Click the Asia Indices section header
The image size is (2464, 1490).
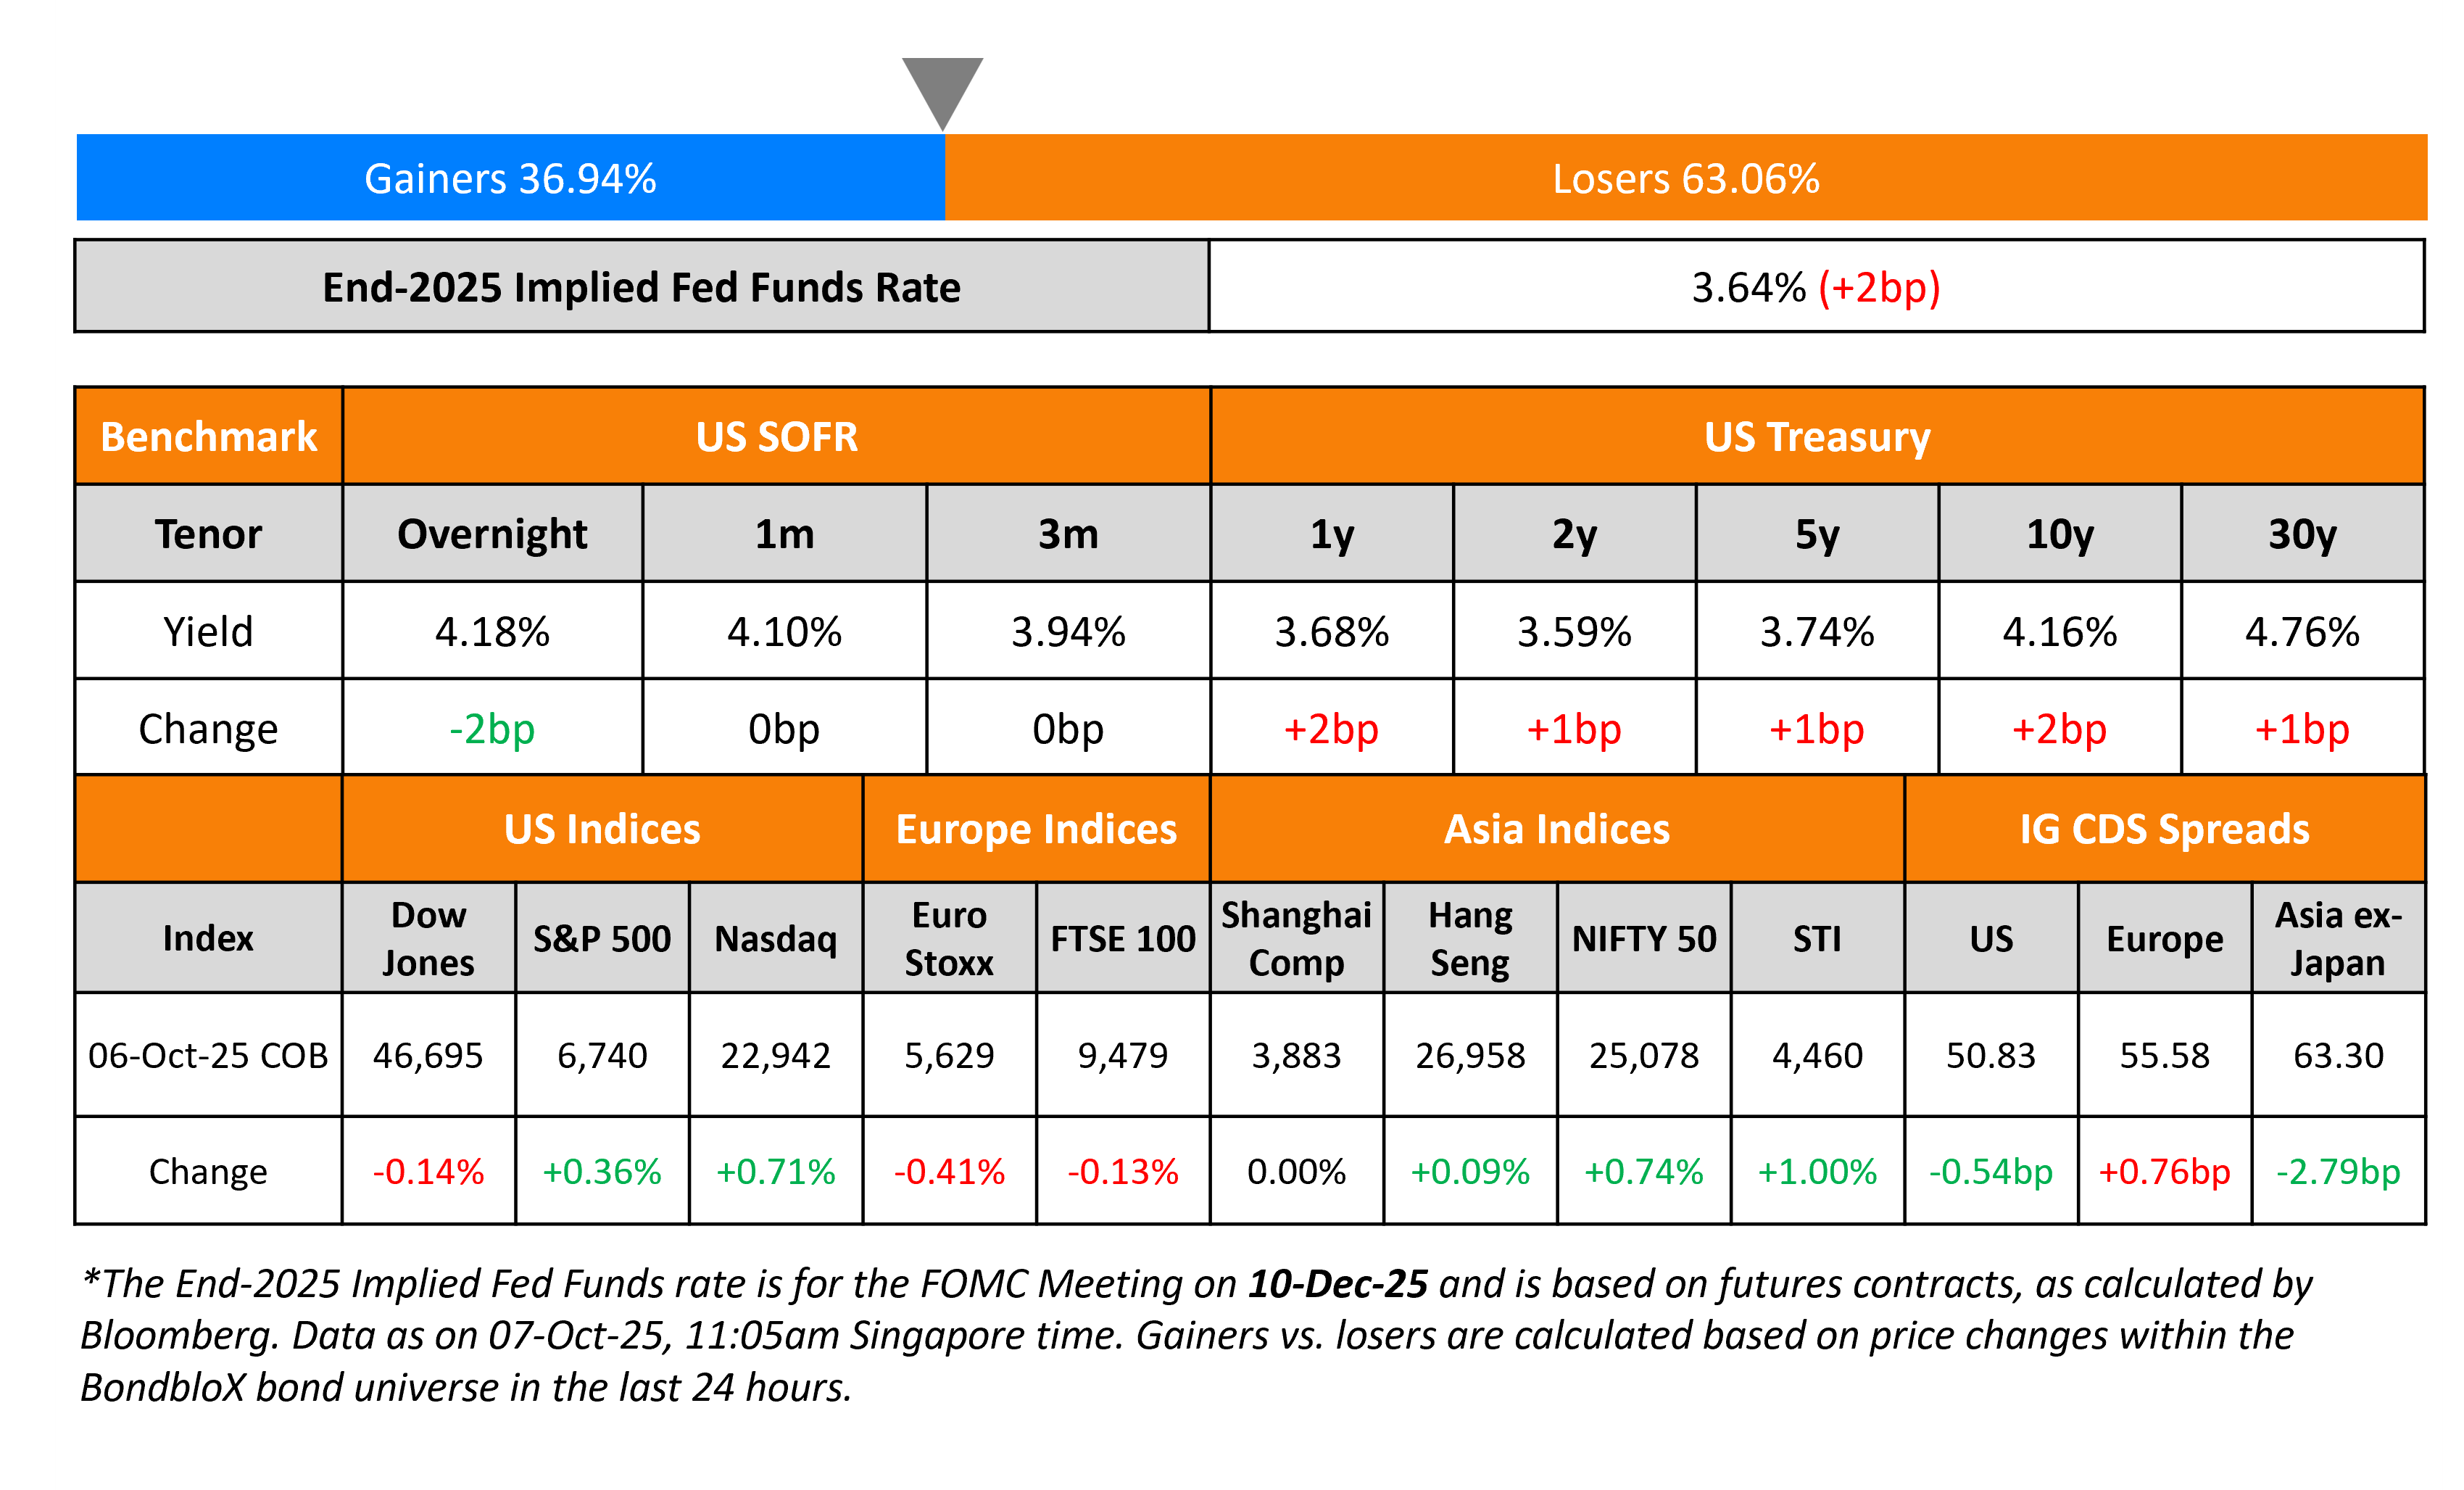(1556, 829)
